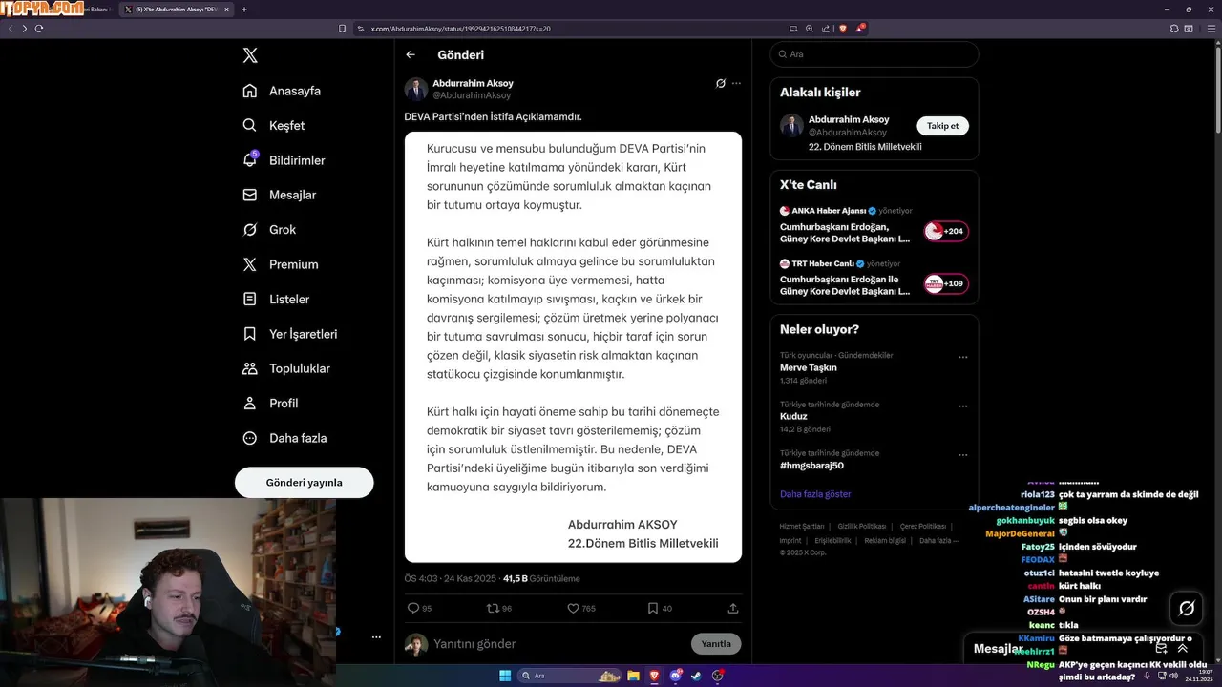Click the +204 listeners badge
The image size is (1222, 687).
pyautogui.click(x=946, y=231)
